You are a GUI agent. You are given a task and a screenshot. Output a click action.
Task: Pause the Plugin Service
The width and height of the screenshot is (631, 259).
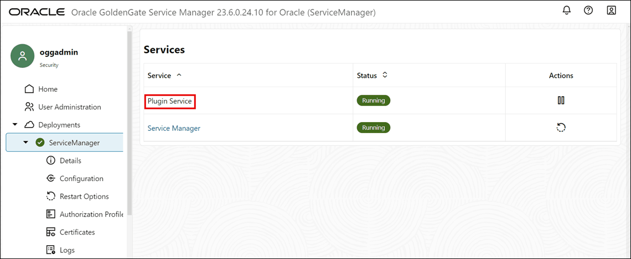[561, 101]
